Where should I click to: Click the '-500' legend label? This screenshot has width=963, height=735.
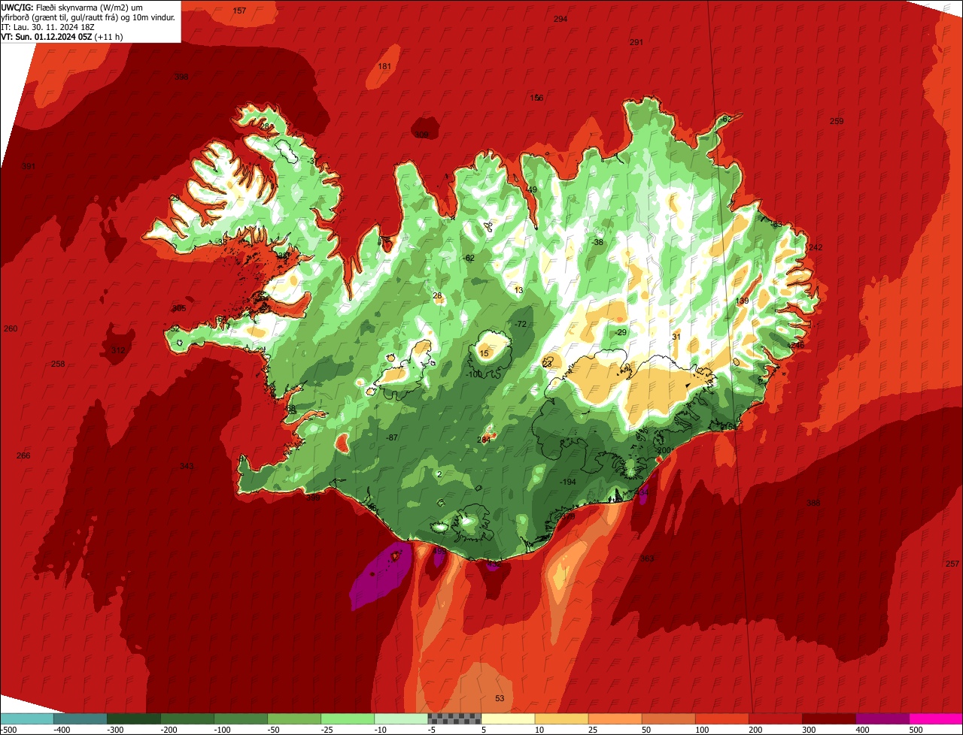(10, 729)
